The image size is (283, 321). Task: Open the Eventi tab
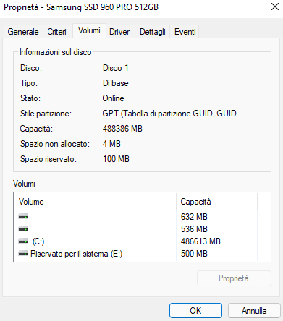[185, 32]
